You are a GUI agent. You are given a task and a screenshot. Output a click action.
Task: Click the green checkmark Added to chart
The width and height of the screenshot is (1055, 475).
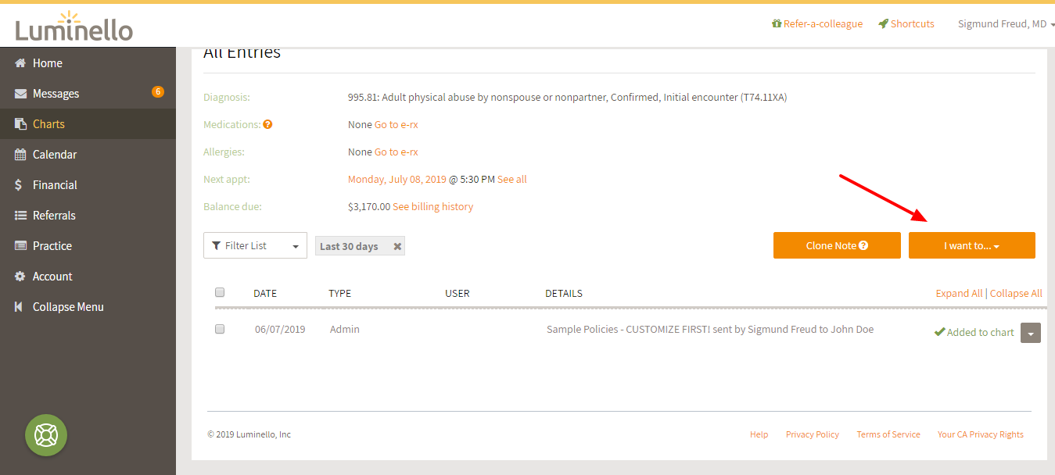coord(940,332)
